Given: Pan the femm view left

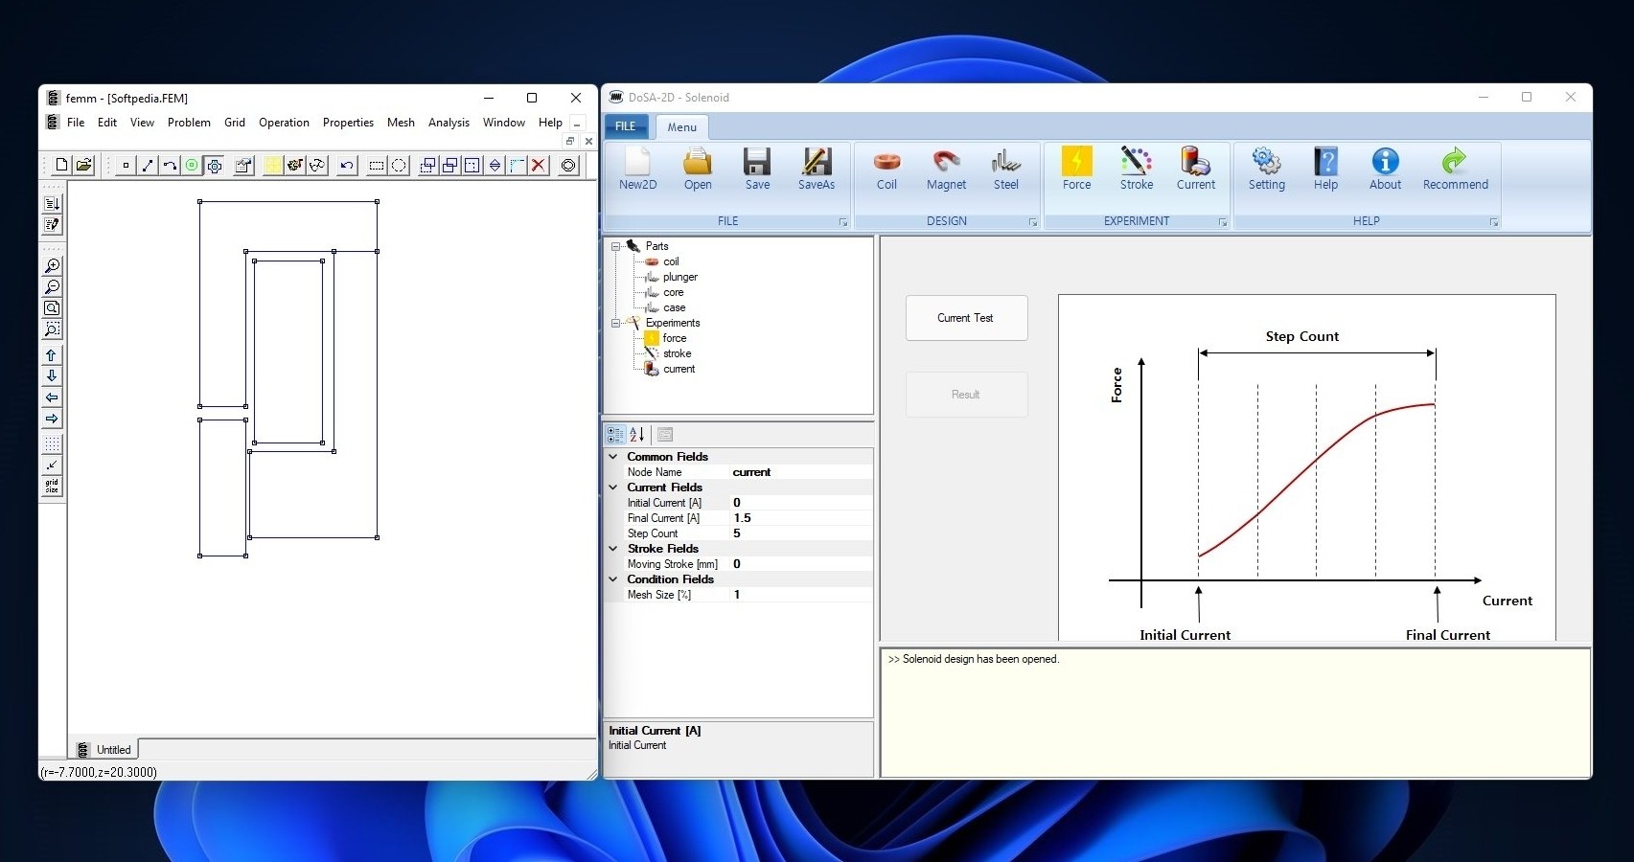Looking at the screenshot, I should tap(52, 397).
